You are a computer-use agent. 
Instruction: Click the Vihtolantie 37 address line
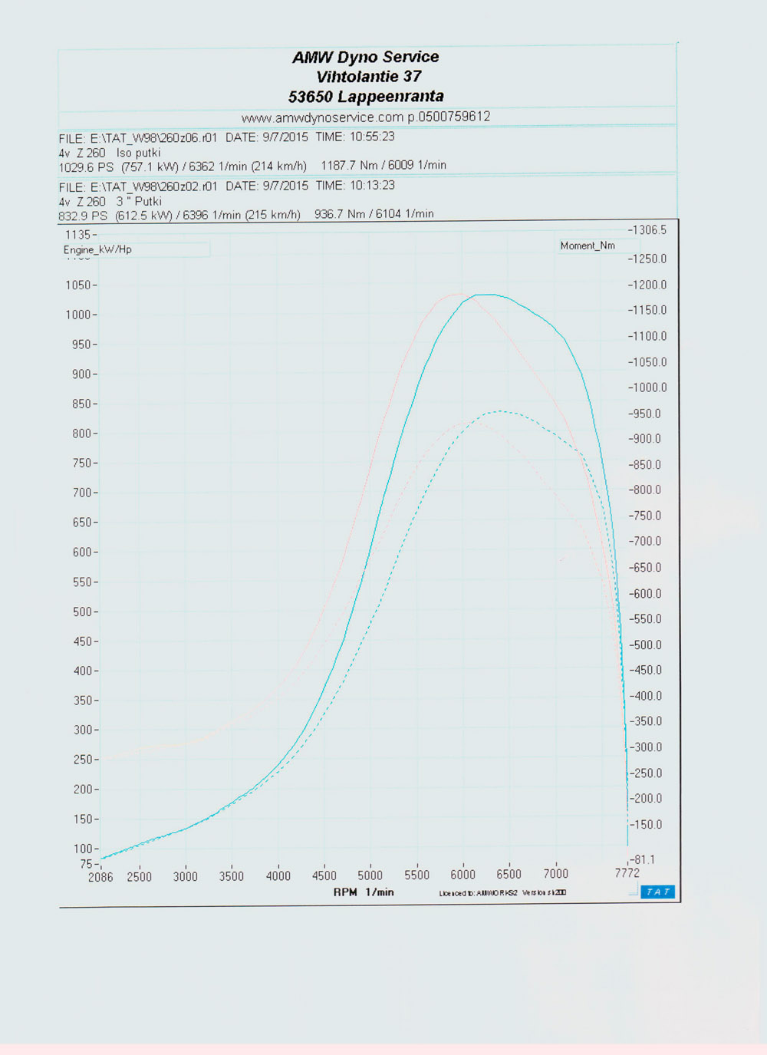[x=368, y=77]
